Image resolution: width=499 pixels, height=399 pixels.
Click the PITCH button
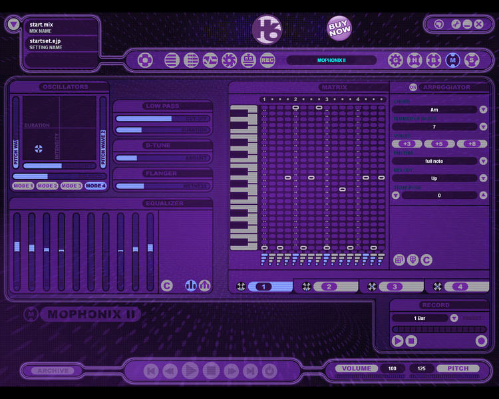[x=458, y=368]
